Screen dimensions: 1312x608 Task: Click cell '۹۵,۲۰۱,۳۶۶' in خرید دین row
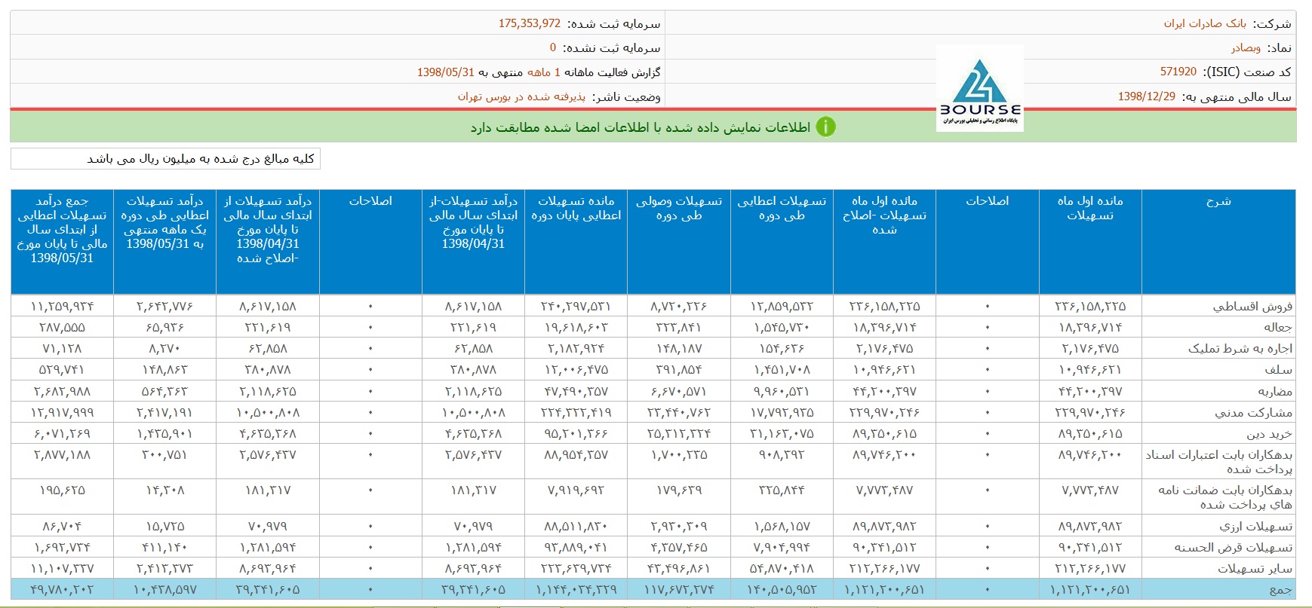point(576,433)
